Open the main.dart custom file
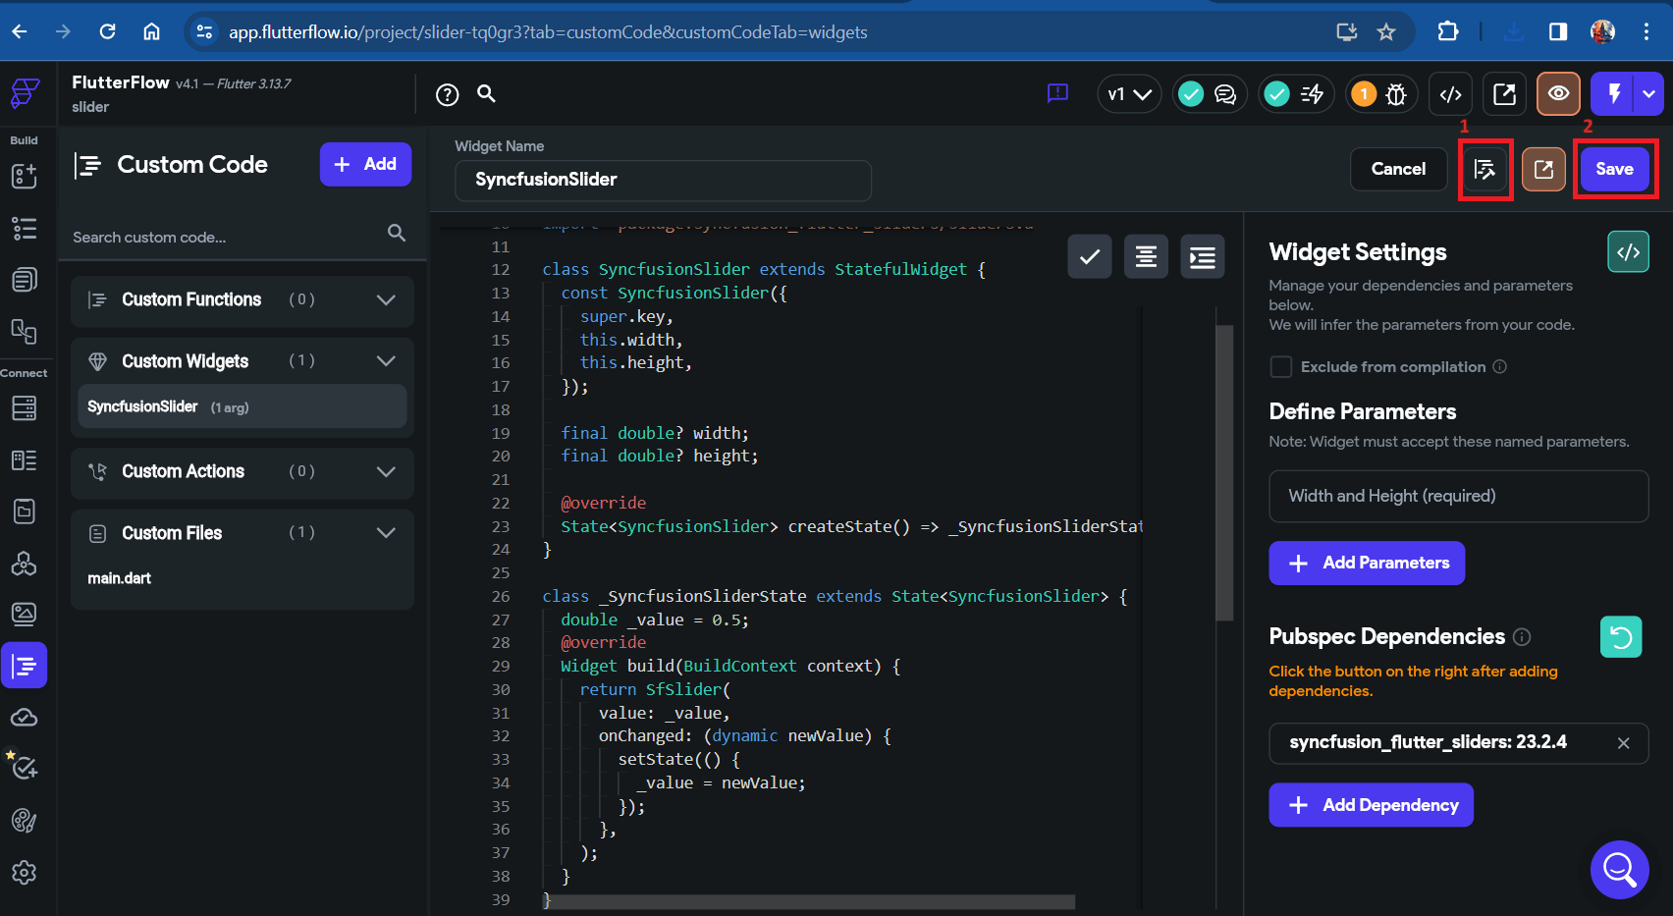Viewport: 1673px width, 916px height. [120, 578]
